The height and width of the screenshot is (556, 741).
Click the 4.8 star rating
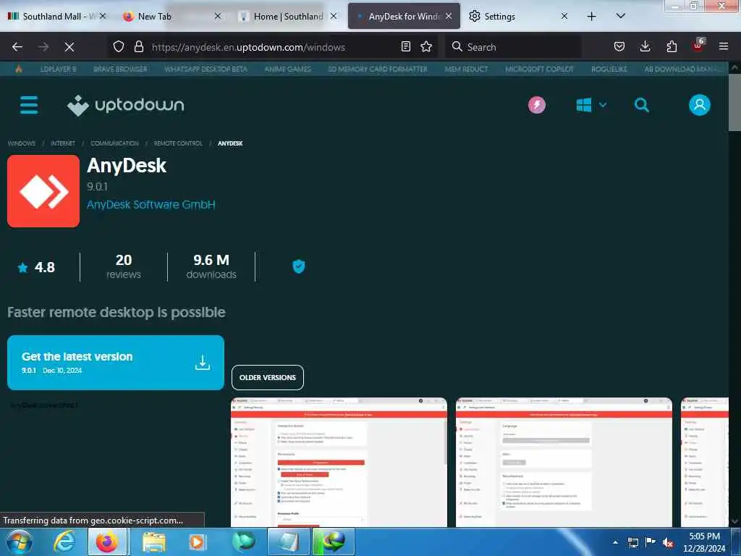36,268
